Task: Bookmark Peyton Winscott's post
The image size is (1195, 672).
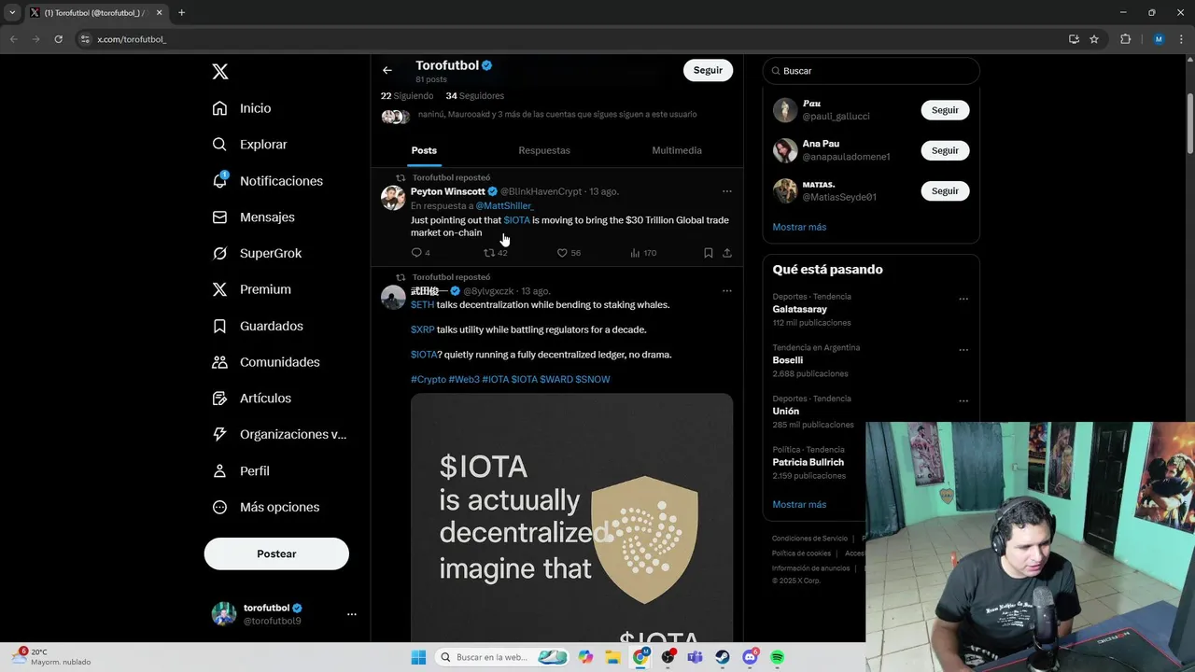Action: (709, 253)
